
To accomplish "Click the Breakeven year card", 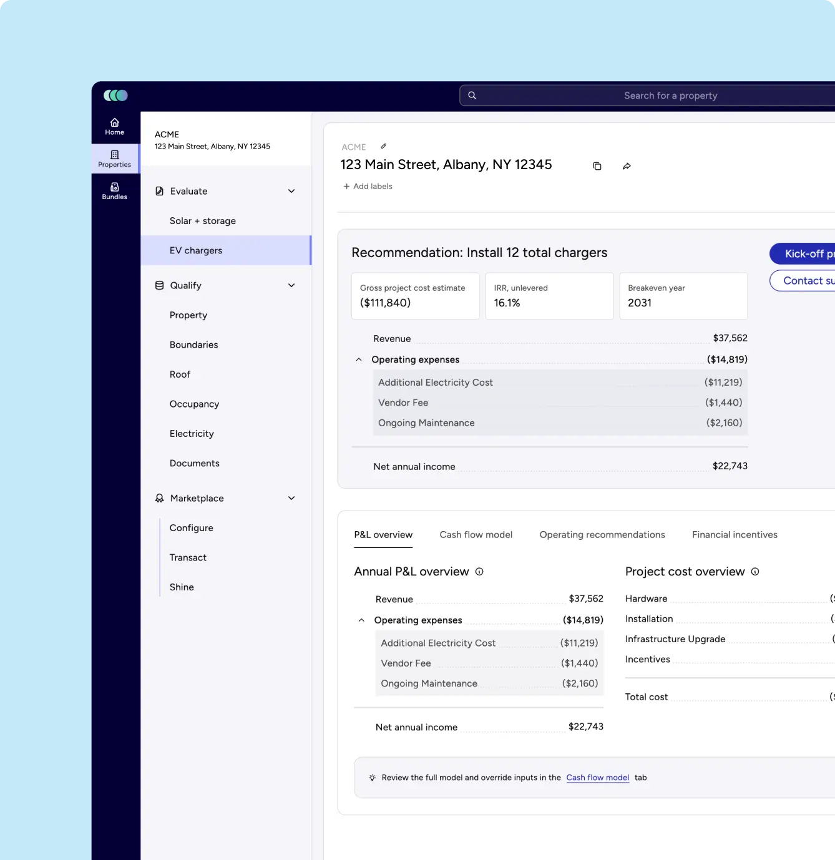I will (x=683, y=296).
